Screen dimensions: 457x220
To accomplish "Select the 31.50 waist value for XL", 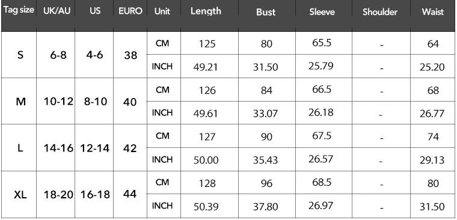I will [432, 207].
